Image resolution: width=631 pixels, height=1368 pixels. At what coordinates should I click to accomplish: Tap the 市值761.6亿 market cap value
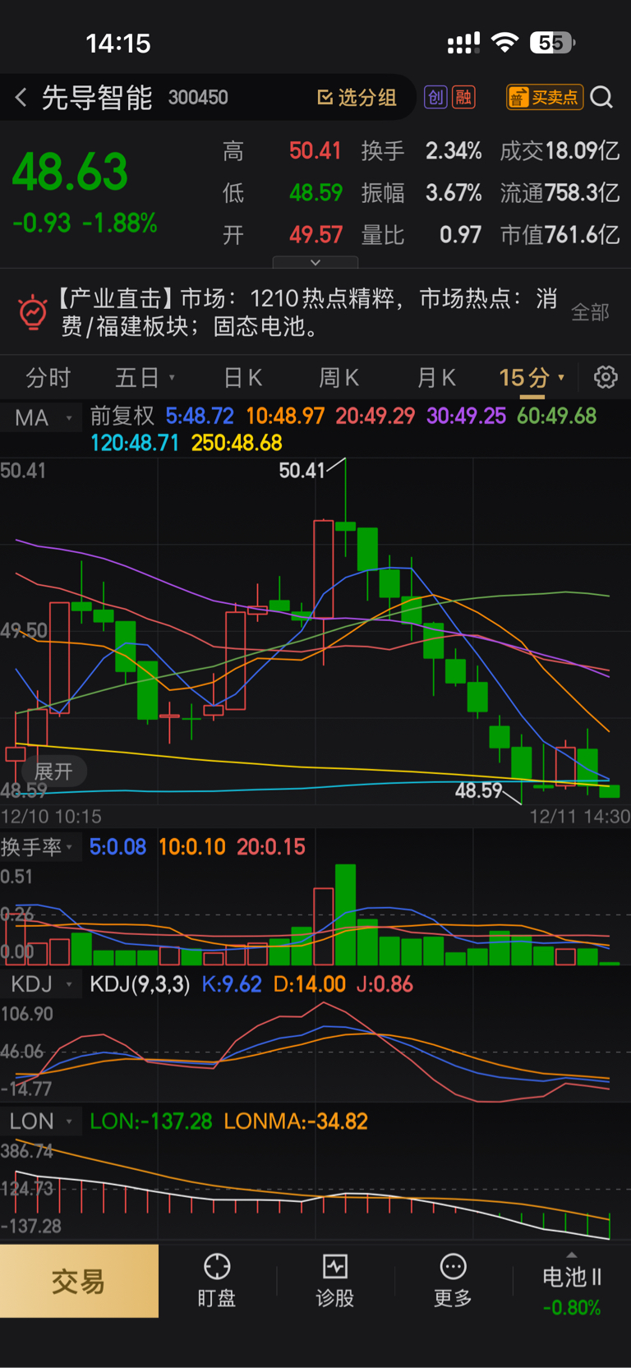tap(560, 235)
